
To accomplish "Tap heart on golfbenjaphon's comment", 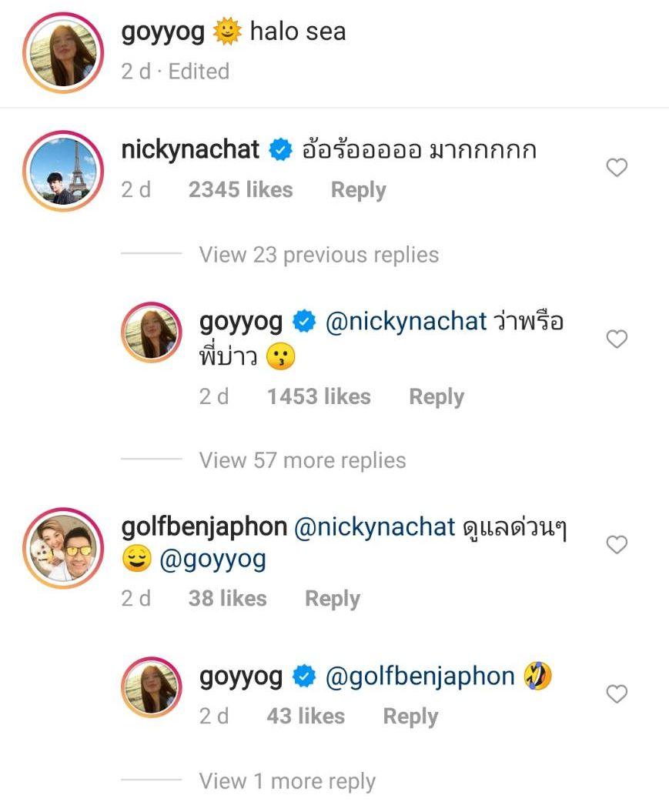I will (x=617, y=545).
